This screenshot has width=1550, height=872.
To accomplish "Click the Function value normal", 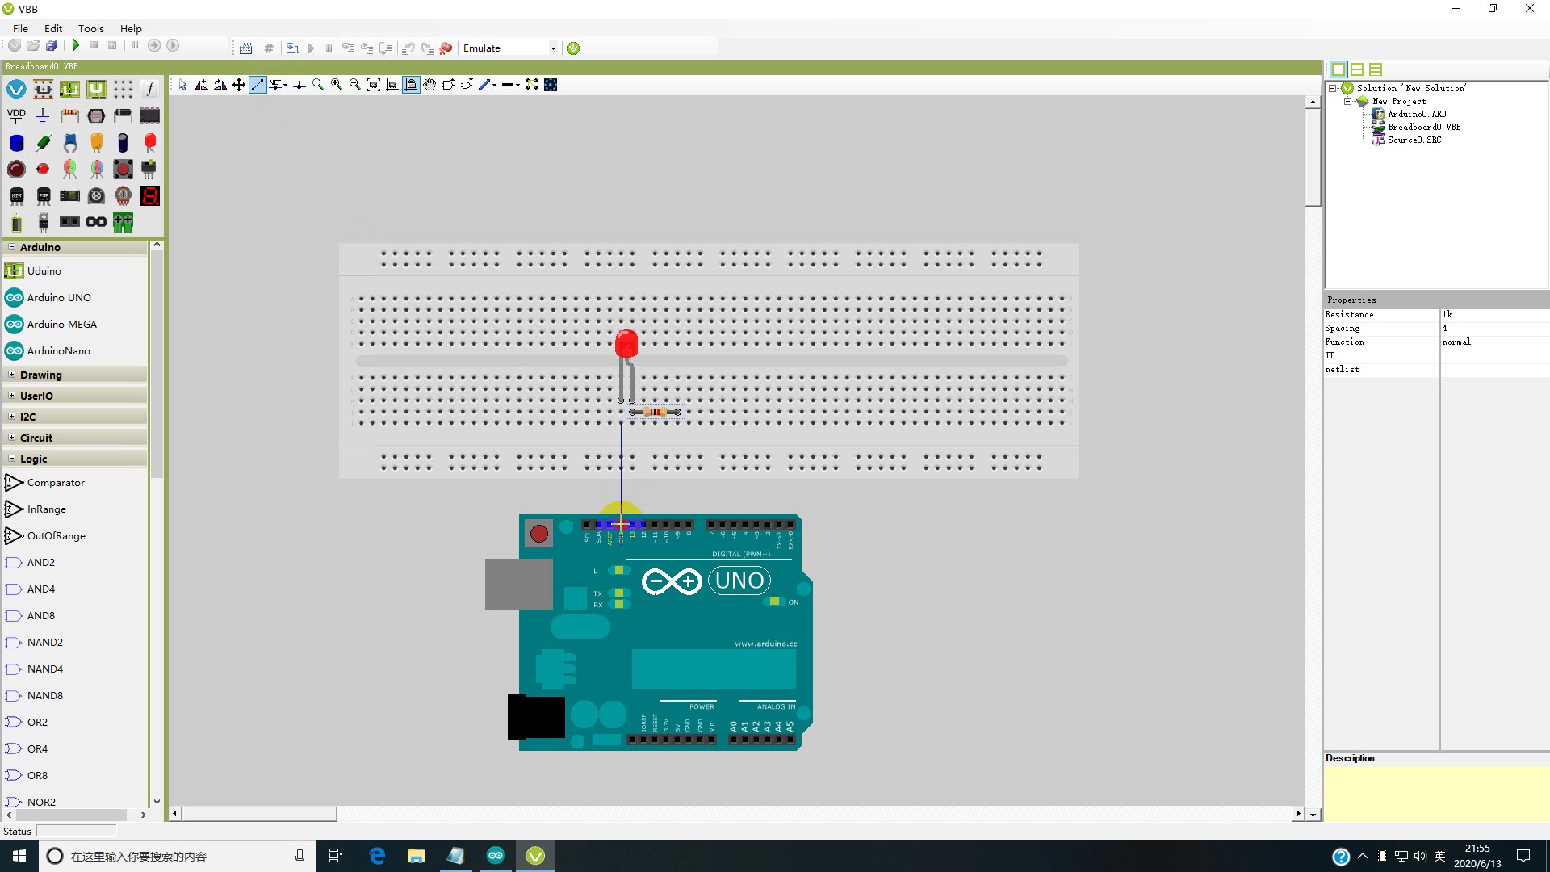I will click(x=1493, y=342).
